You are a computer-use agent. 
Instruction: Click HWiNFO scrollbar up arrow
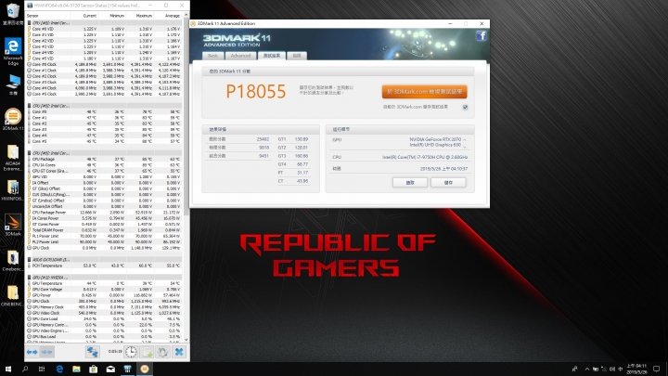[x=186, y=16]
